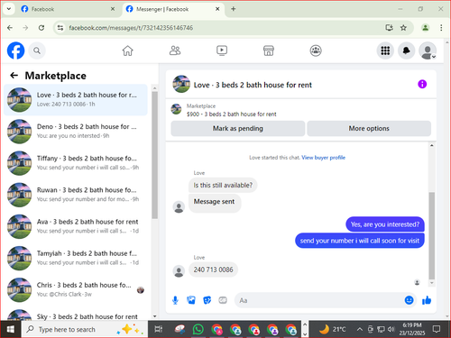The image size is (451, 338).
Task: Click the install app icon in address bar
Action: coord(389,28)
